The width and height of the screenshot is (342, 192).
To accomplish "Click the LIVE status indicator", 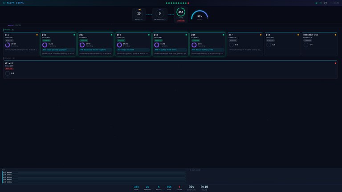I will pyautogui.click(x=319, y=3).
